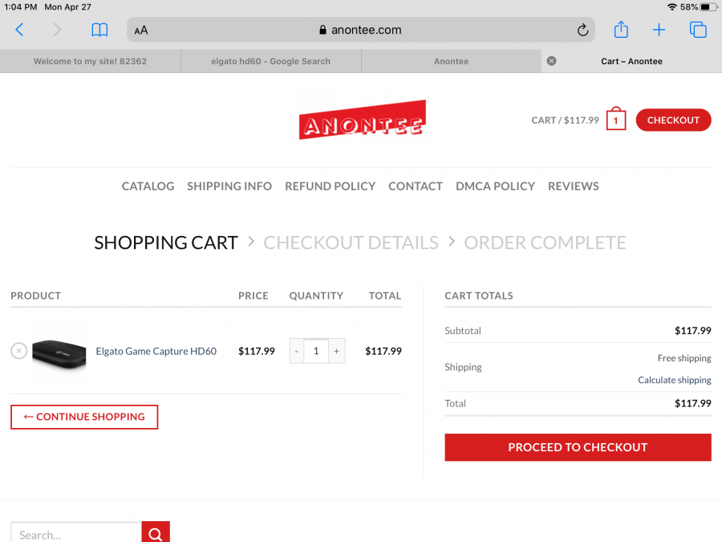Tap the battery 58% status indicator

pos(699,7)
